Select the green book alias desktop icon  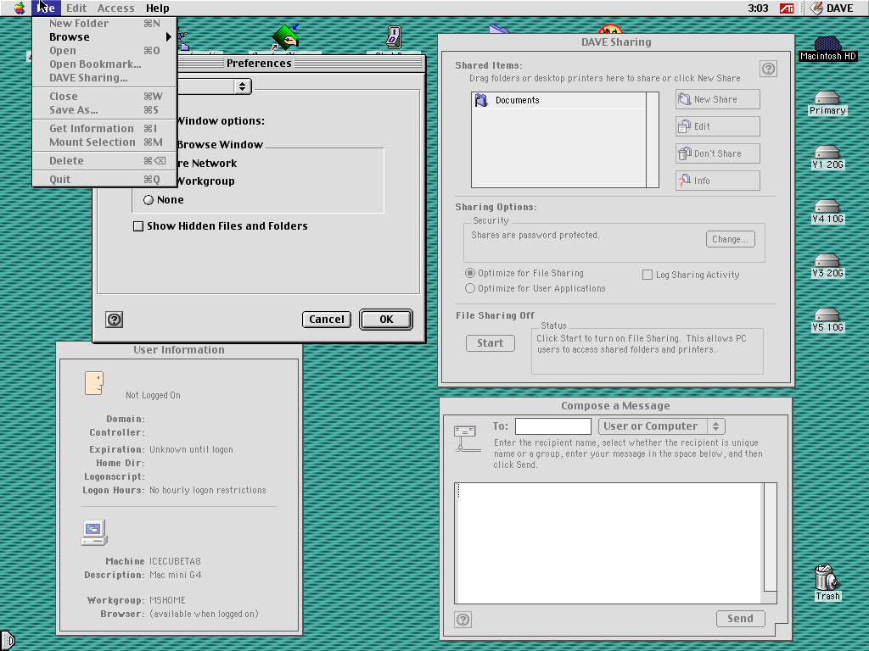coord(285,36)
